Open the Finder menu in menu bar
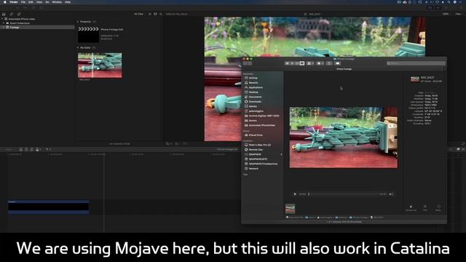 coord(14,2)
